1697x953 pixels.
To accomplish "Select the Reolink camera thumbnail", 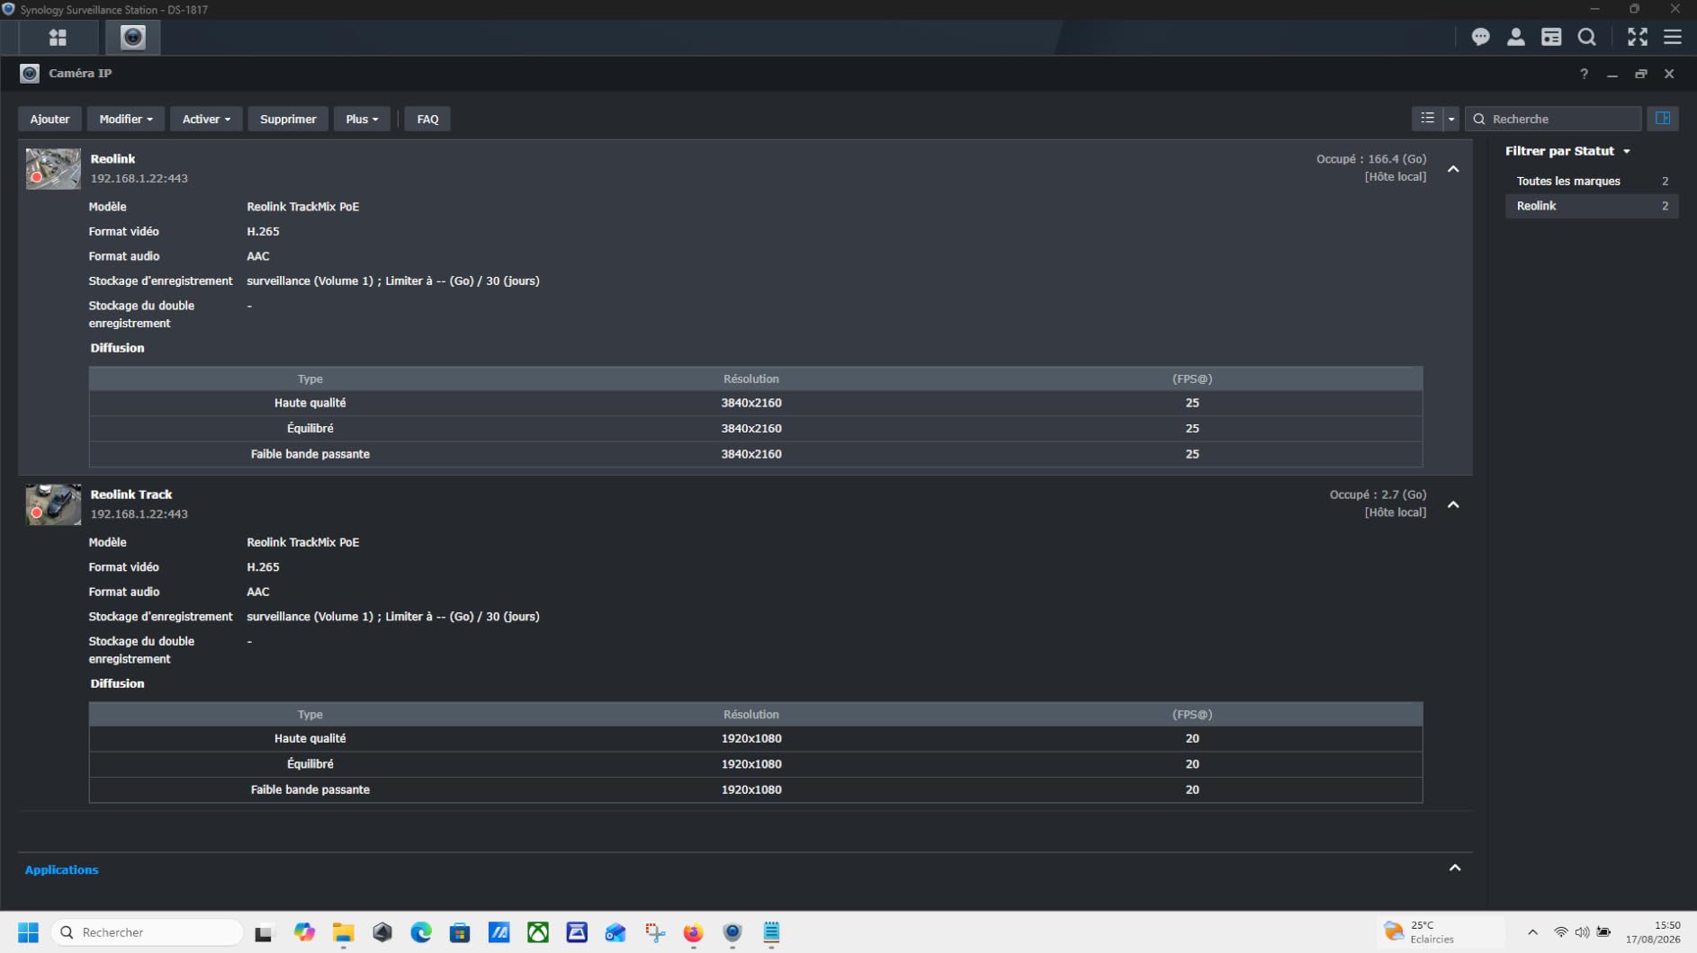I will [53, 169].
